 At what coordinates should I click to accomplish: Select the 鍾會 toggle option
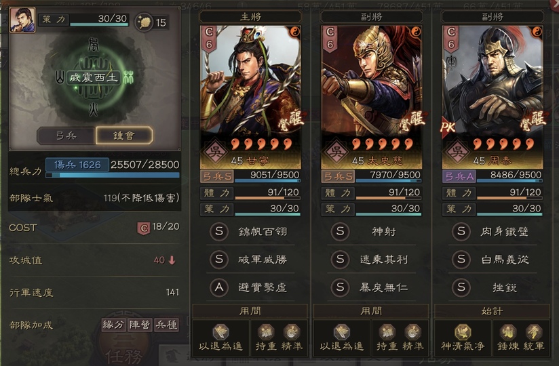[x=124, y=136]
